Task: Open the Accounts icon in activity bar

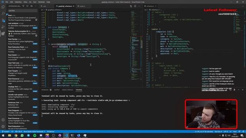Action: click(3, 120)
